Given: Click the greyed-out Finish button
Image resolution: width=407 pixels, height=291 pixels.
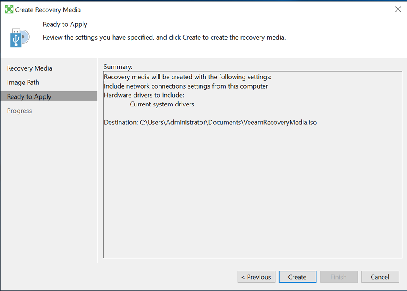Looking at the screenshot, I should click(x=339, y=277).
